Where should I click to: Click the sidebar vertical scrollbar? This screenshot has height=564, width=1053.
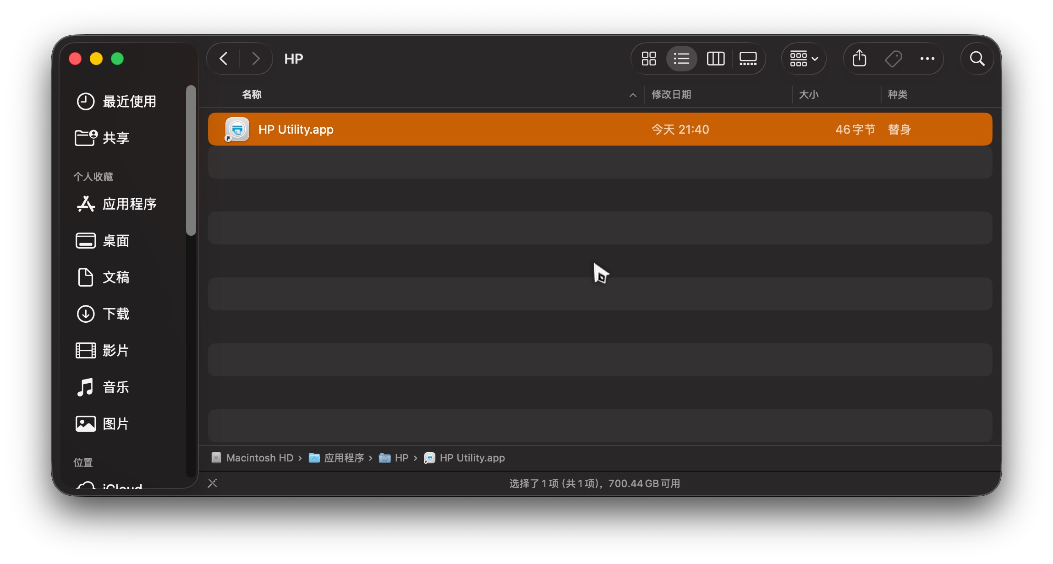[x=191, y=161]
